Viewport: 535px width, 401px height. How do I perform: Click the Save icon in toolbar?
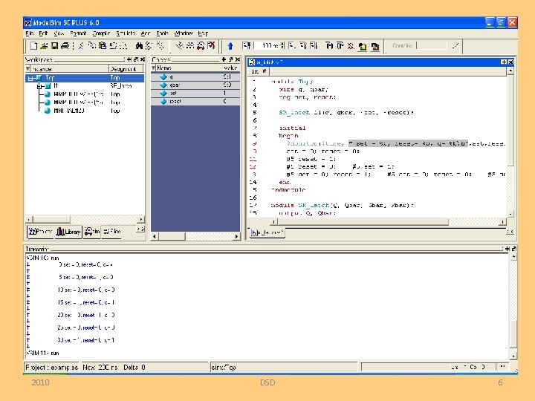[54, 46]
